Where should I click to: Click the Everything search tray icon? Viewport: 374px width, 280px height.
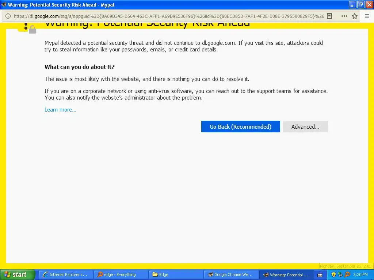tap(347, 275)
